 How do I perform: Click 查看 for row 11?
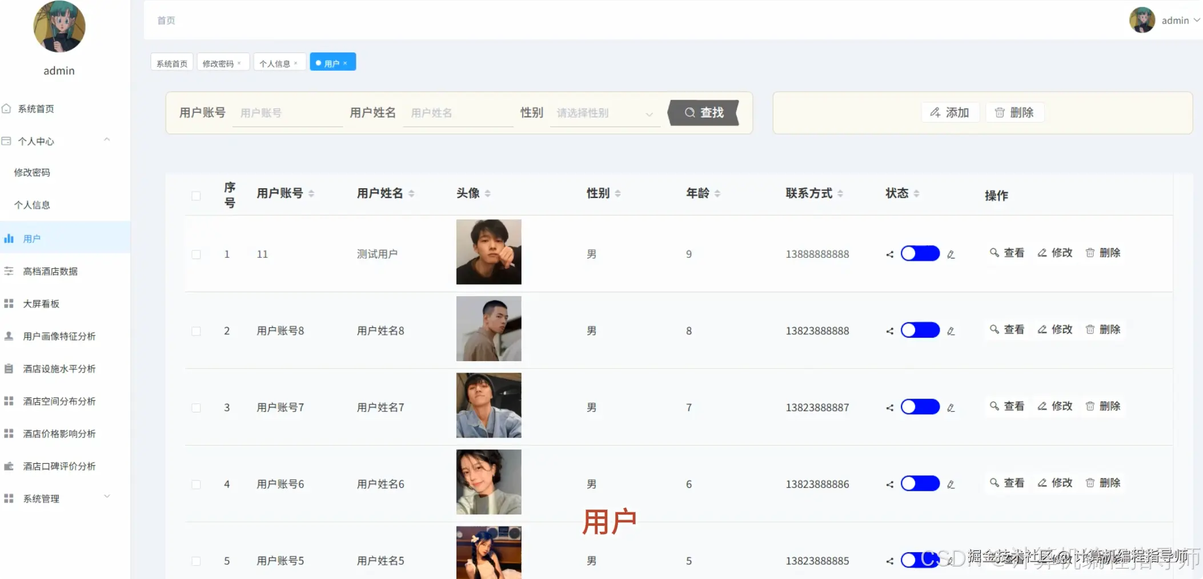point(1007,253)
